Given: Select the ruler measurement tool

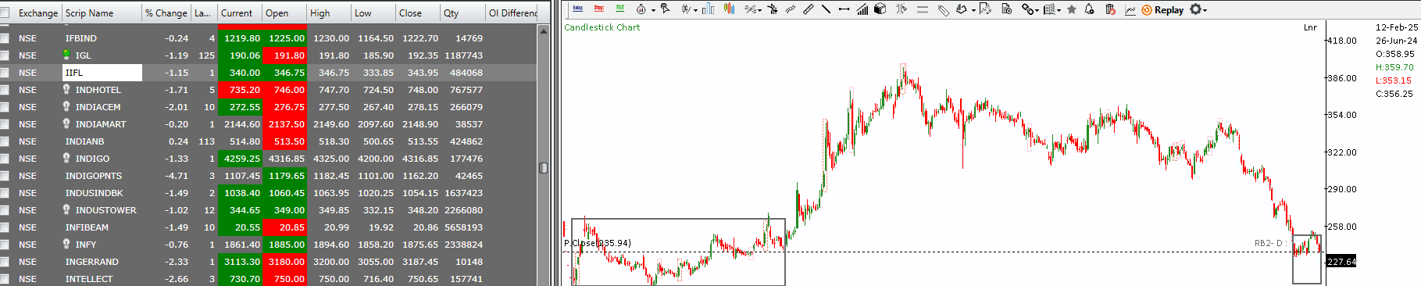Looking at the screenshot, I should pos(809,9).
